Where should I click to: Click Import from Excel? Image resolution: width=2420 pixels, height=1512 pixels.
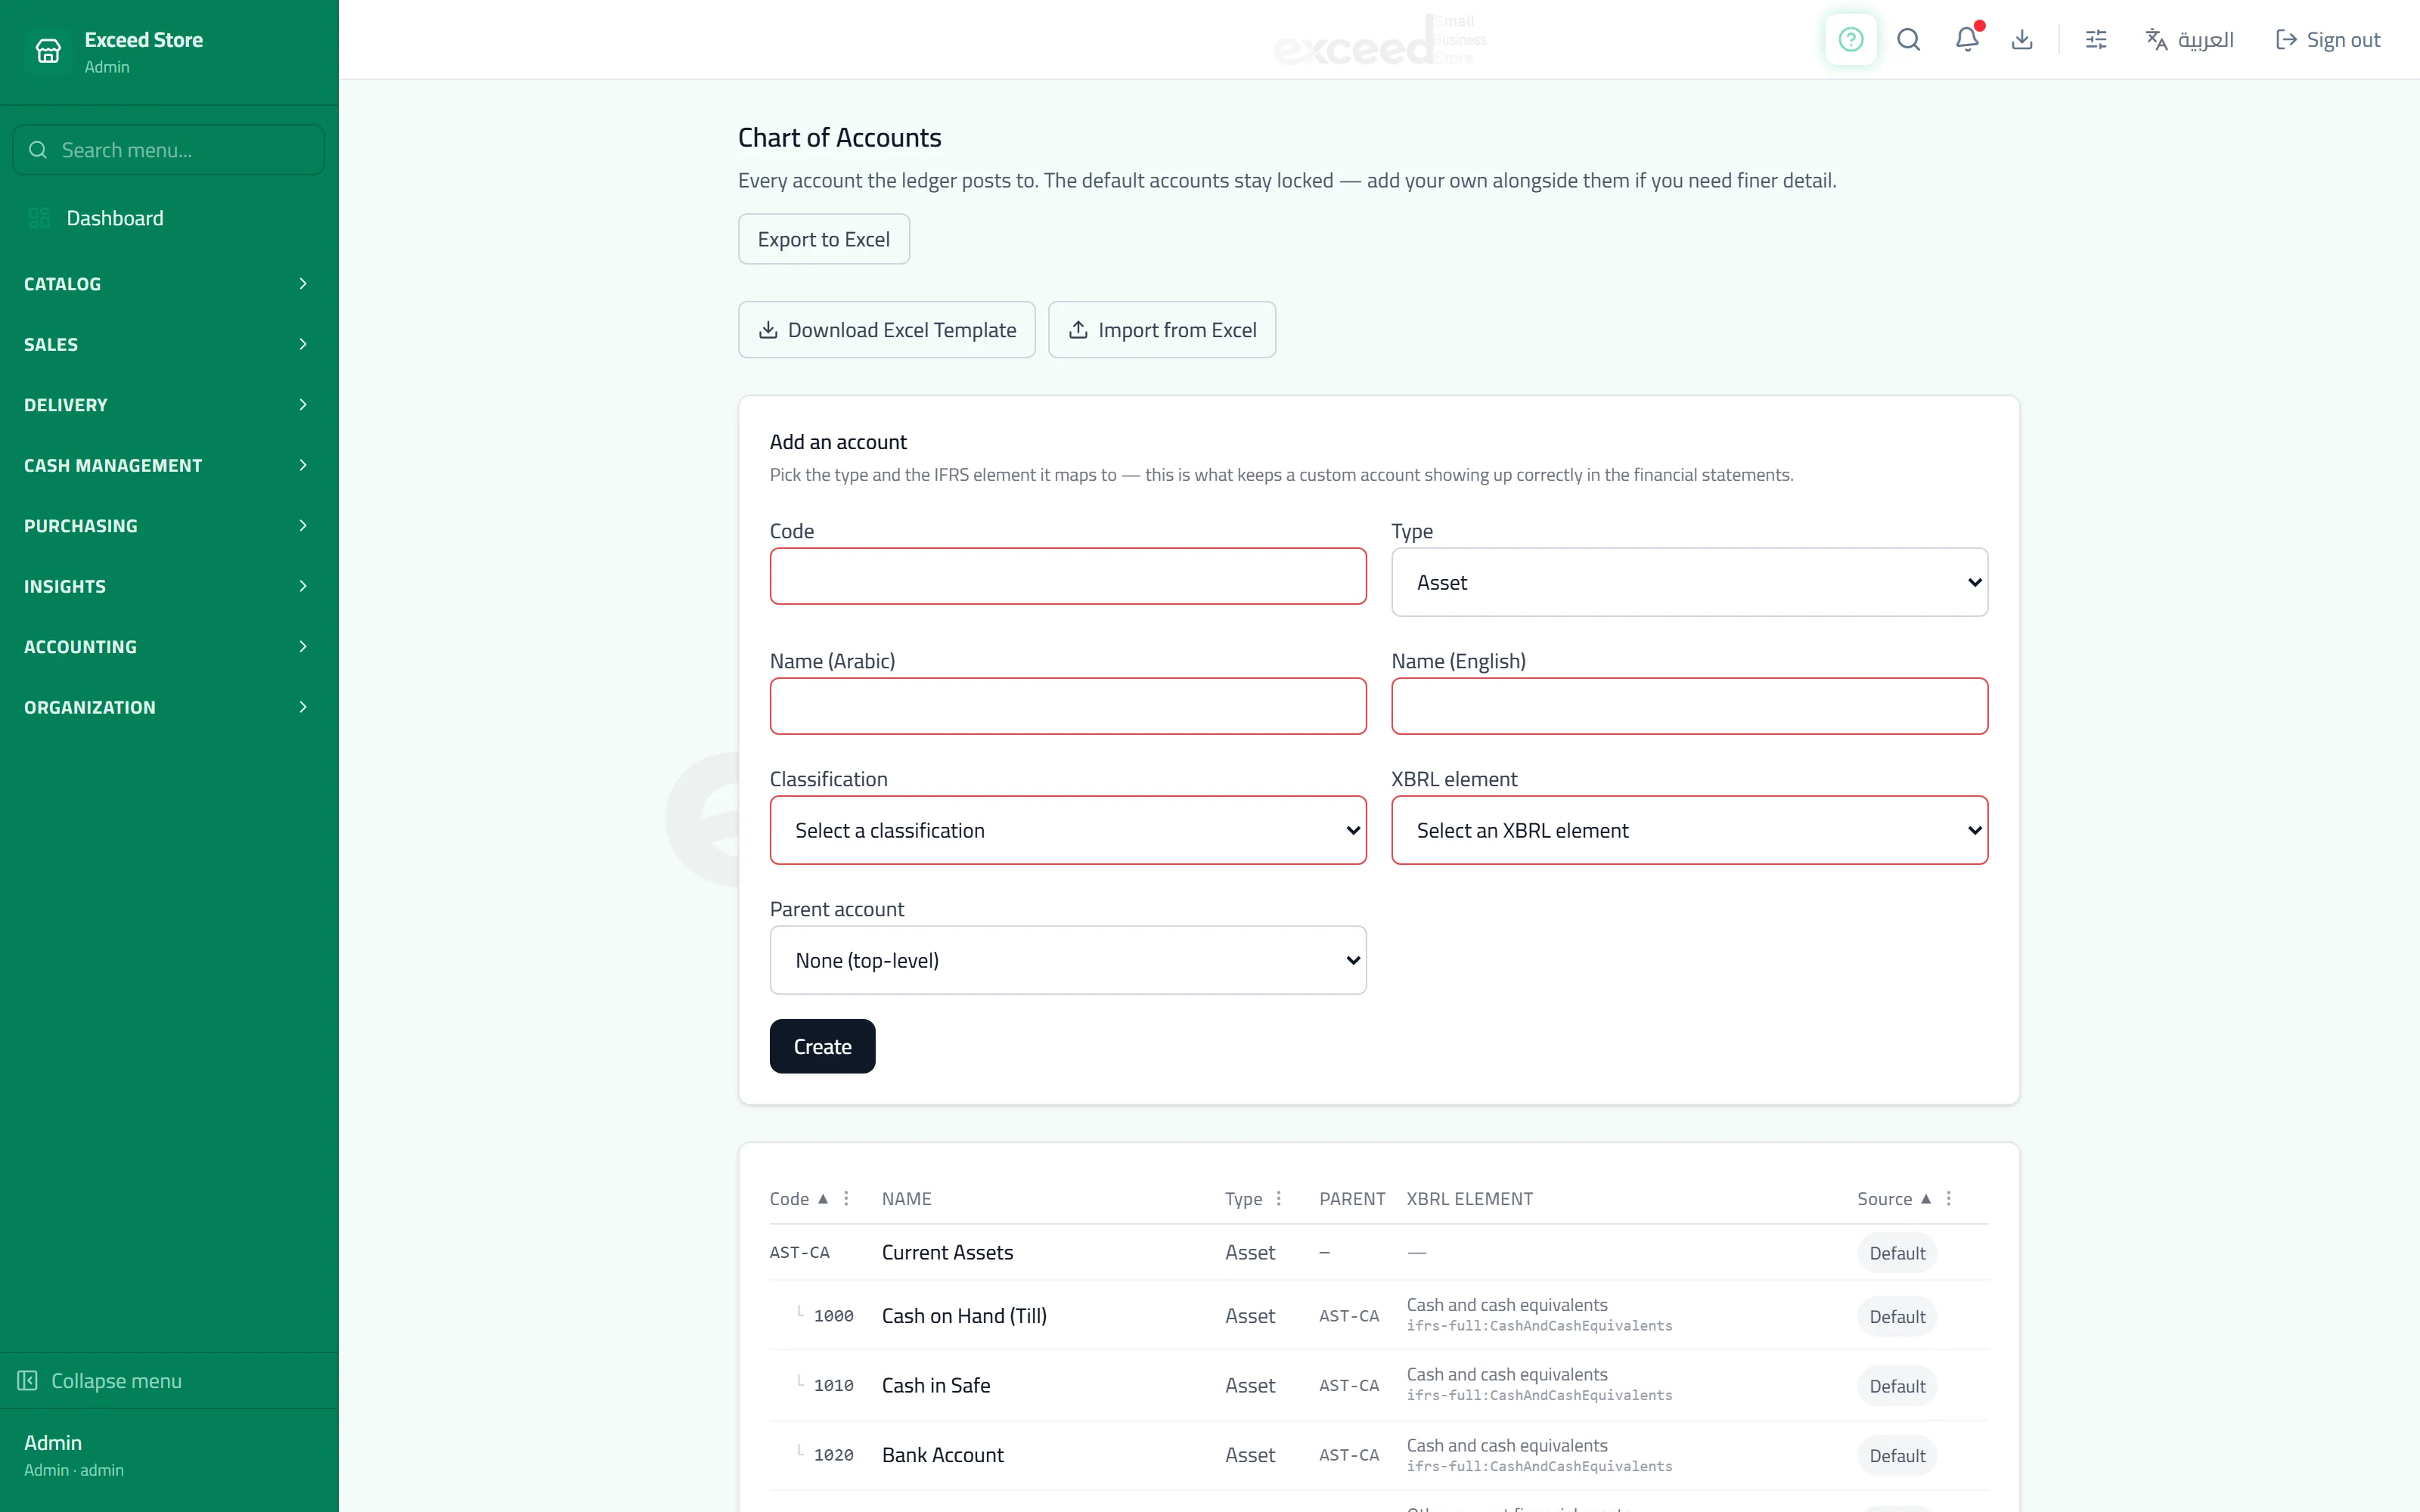pos(1162,330)
